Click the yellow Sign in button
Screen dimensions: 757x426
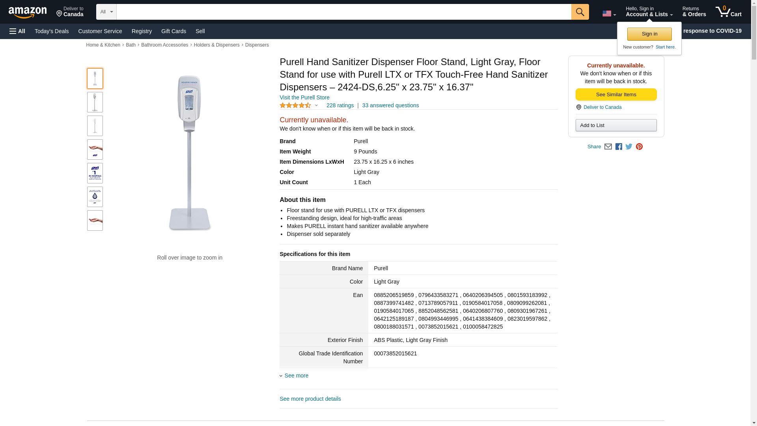click(649, 34)
